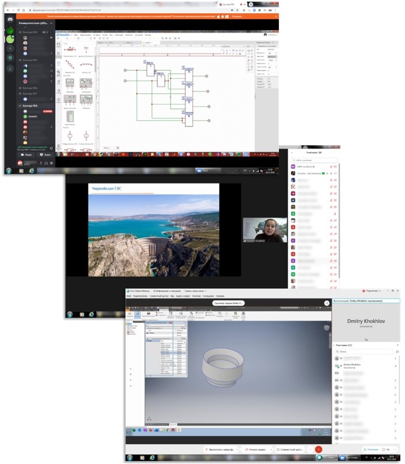Open a new browser tab with the plus button
This screenshot has height=464, width=405.
(x=251, y=4)
